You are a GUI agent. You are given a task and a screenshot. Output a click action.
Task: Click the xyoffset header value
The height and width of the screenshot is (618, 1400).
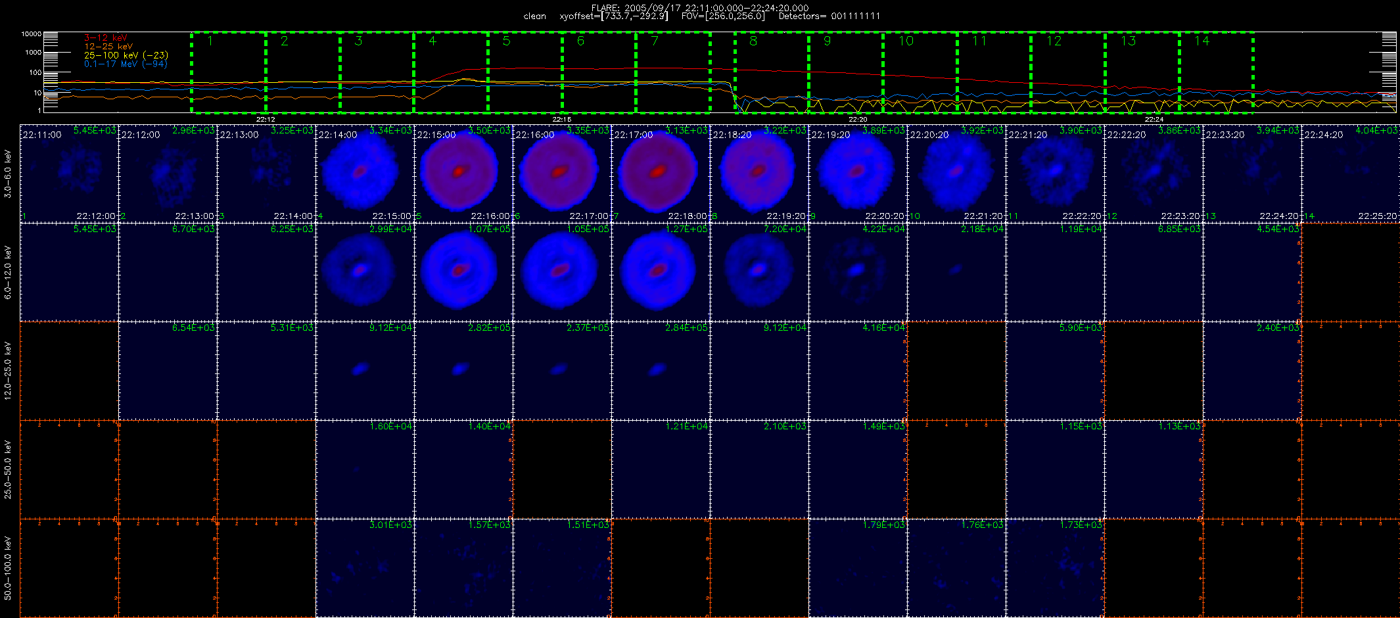[x=614, y=16]
